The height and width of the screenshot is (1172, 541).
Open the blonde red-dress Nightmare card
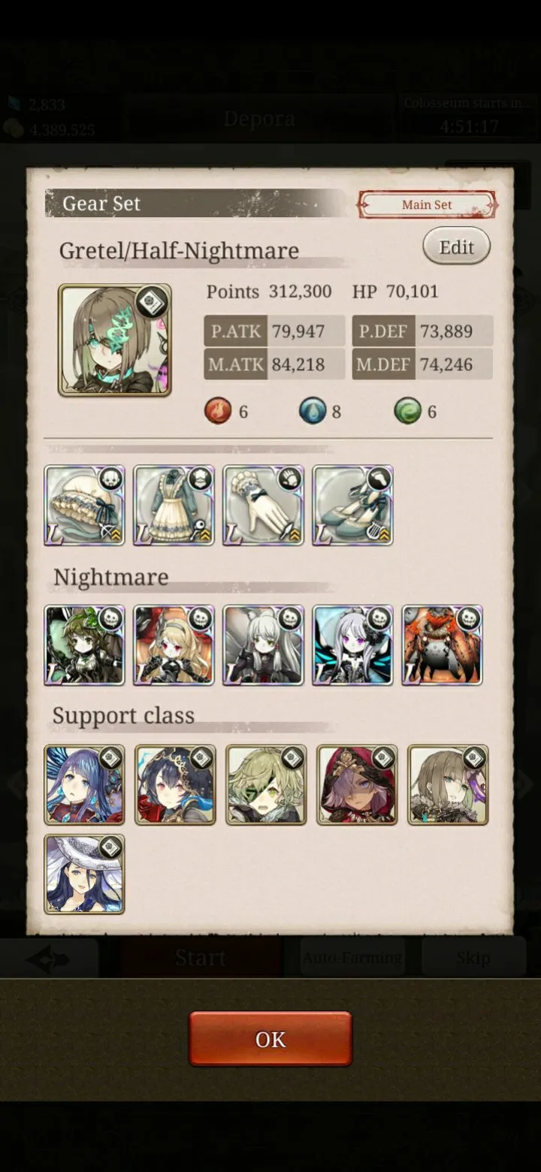174,645
